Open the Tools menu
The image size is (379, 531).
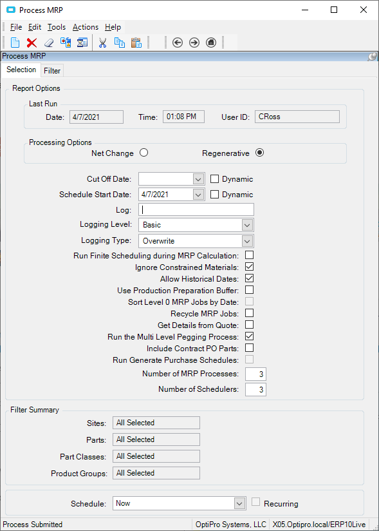(57, 27)
